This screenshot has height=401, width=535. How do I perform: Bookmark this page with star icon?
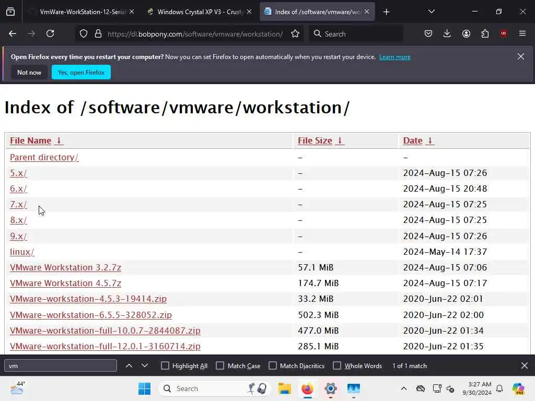pos(295,34)
